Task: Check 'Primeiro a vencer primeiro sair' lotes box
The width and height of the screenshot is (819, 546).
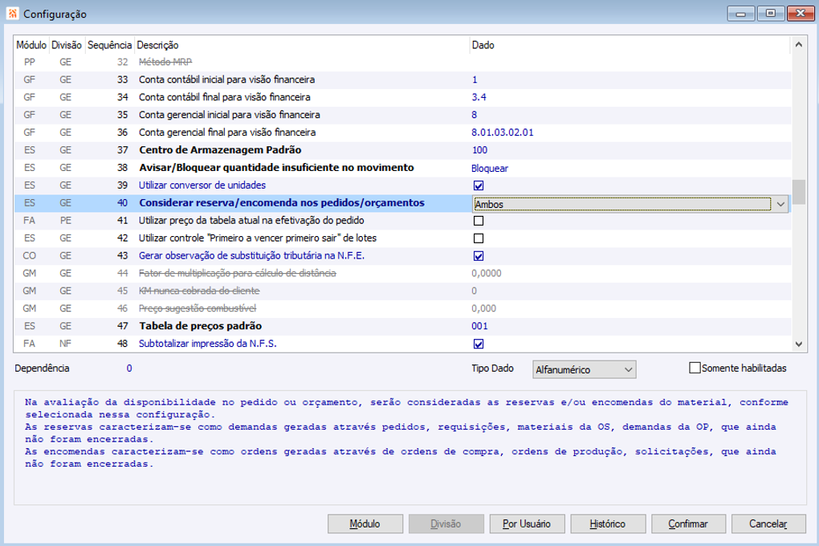Action: (478, 238)
